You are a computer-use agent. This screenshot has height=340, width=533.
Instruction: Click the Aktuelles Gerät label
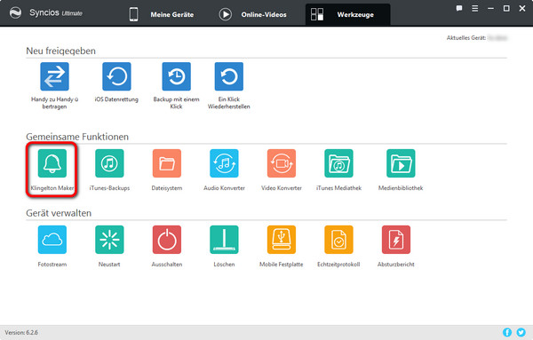pyautogui.click(x=466, y=37)
